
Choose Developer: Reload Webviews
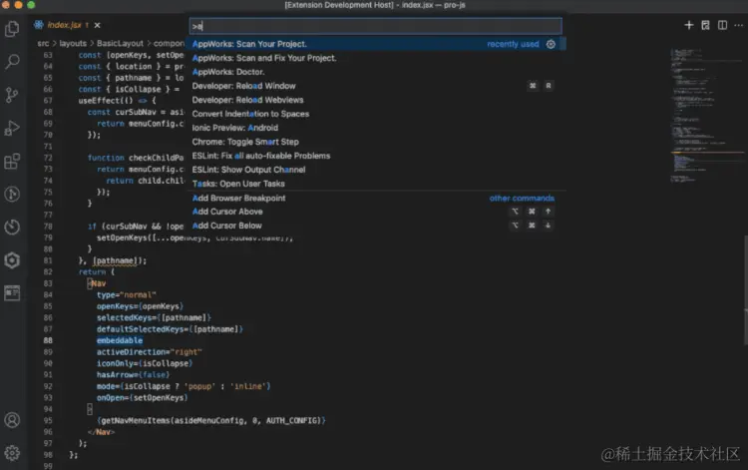tap(375, 100)
